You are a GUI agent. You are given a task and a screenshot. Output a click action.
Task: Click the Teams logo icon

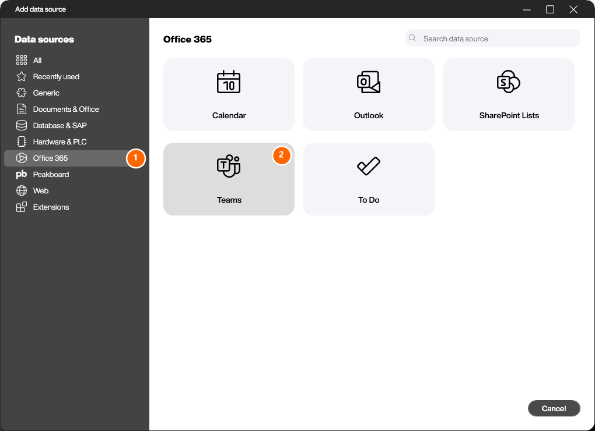229,166
